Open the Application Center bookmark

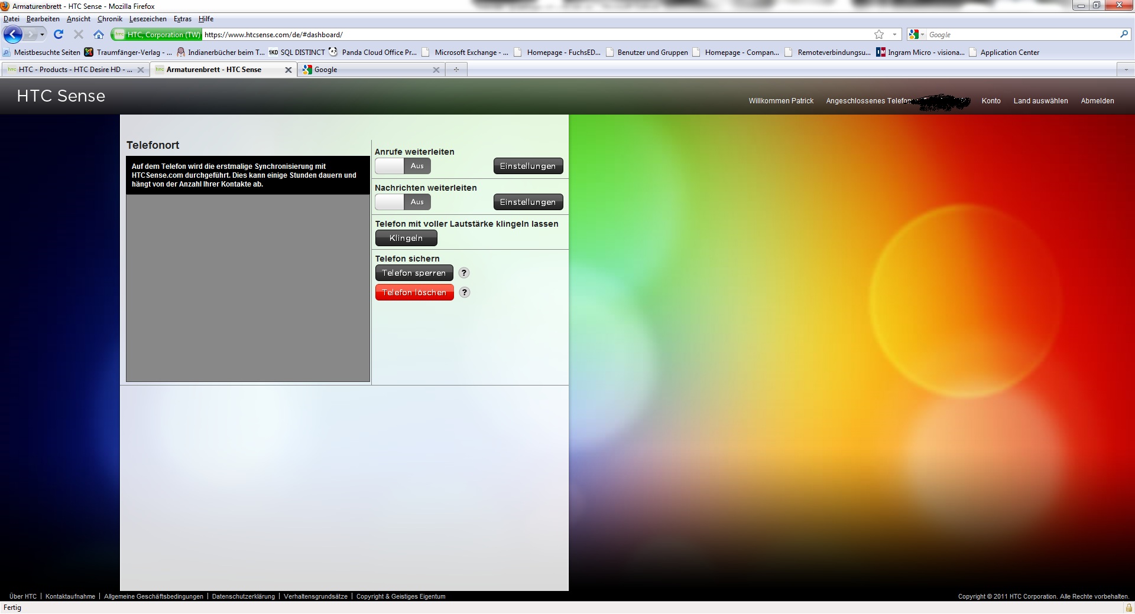(x=1004, y=53)
